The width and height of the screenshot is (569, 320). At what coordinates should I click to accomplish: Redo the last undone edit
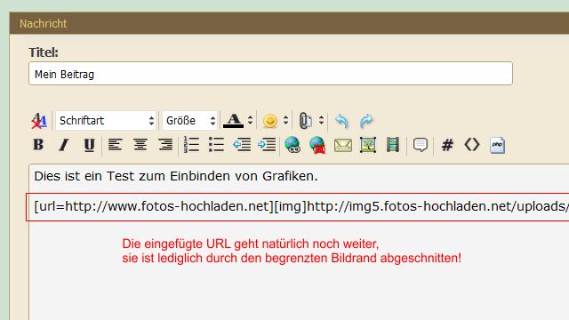click(366, 121)
